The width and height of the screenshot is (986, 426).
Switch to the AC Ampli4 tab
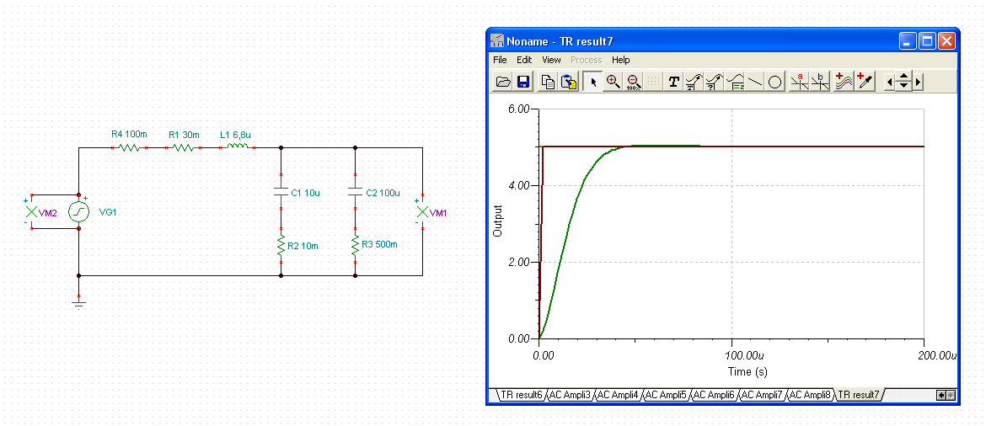pyautogui.click(x=617, y=395)
